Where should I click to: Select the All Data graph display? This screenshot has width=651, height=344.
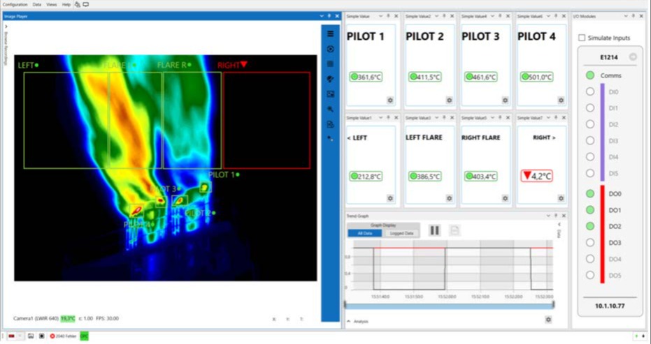tap(364, 233)
